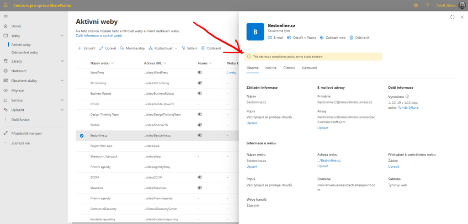Click Vytvořit plus button in toolbar

(86, 48)
